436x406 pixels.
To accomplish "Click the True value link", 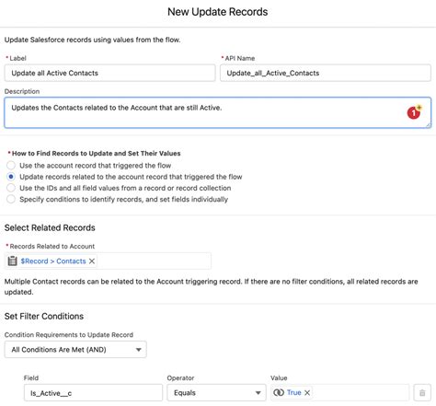I will [294, 392].
